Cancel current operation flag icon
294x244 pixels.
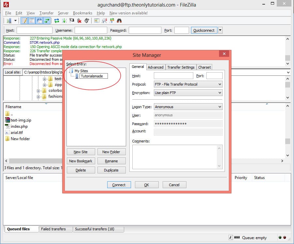(72, 21)
